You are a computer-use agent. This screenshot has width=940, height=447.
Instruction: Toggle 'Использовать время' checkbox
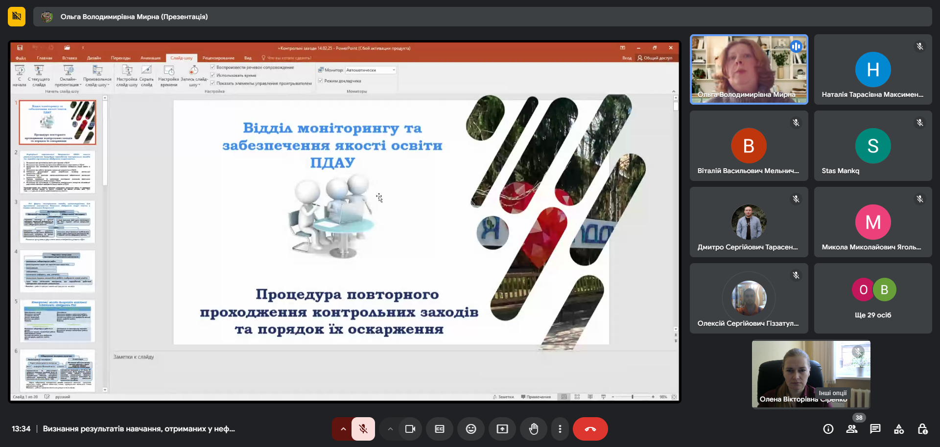point(212,75)
